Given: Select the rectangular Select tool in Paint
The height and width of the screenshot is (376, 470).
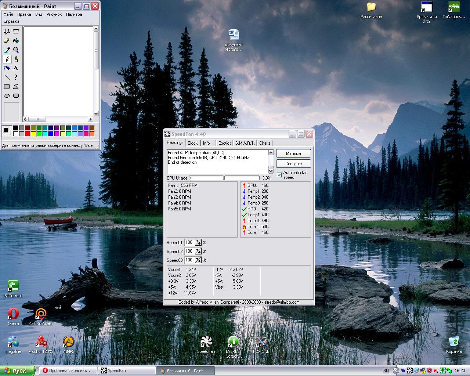Looking at the screenshot, I should tap(16, 32).
